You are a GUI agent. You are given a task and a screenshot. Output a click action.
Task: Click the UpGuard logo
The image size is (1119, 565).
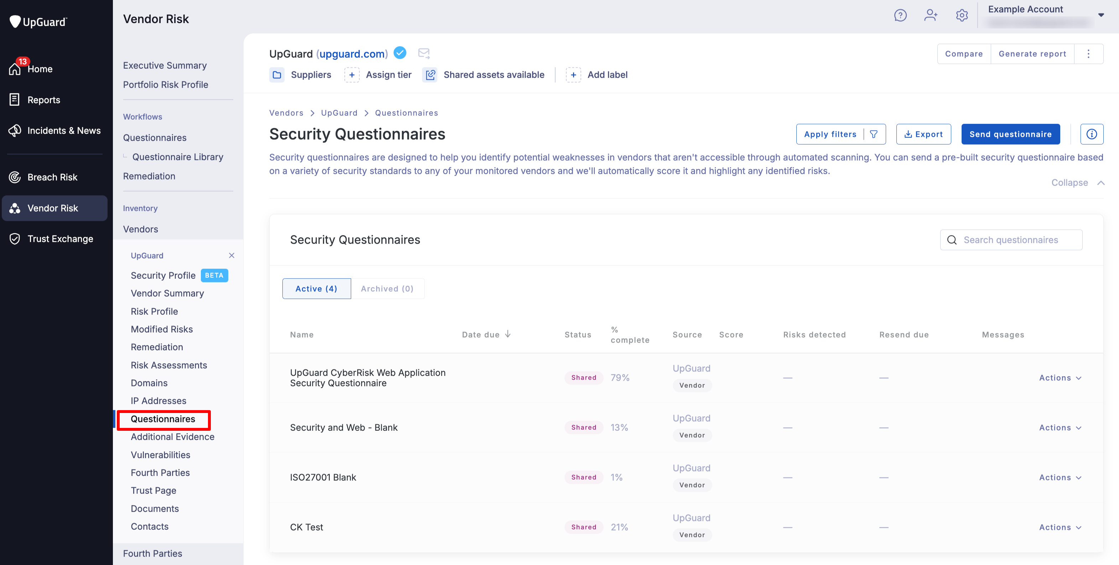(x=38, y=22)
